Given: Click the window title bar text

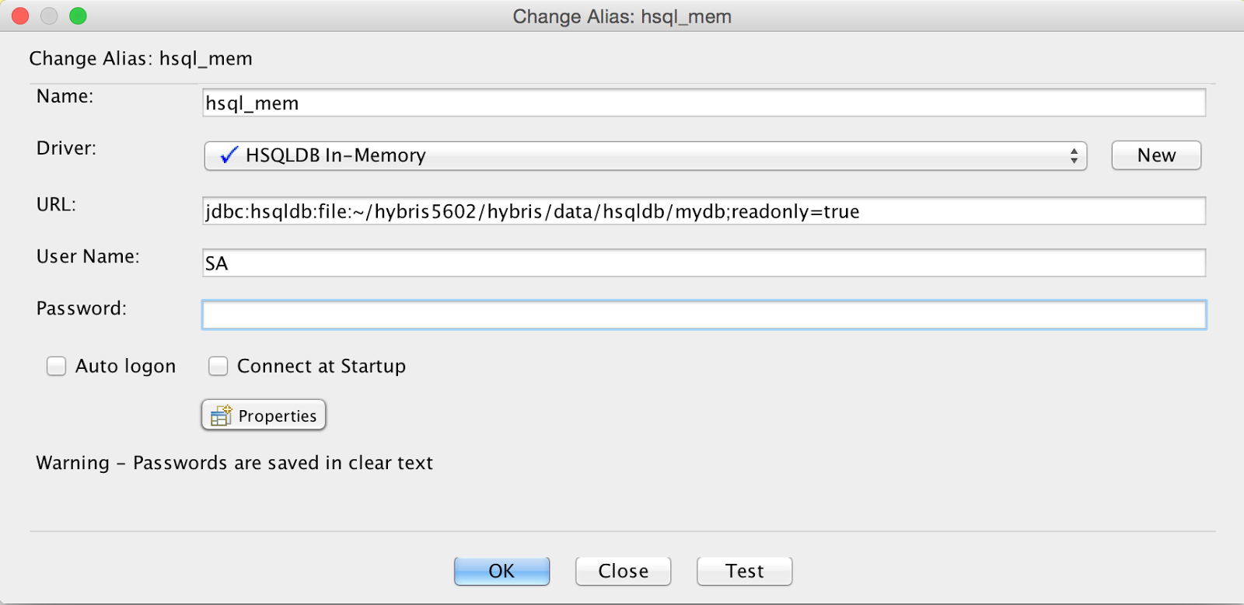Looking at the screenshot, I should [x=622, y=16].
